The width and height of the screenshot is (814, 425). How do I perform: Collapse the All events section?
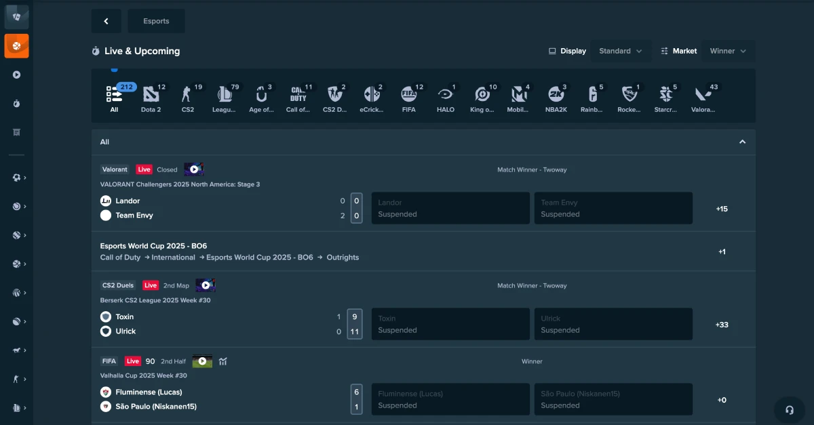tap(742, 142)
